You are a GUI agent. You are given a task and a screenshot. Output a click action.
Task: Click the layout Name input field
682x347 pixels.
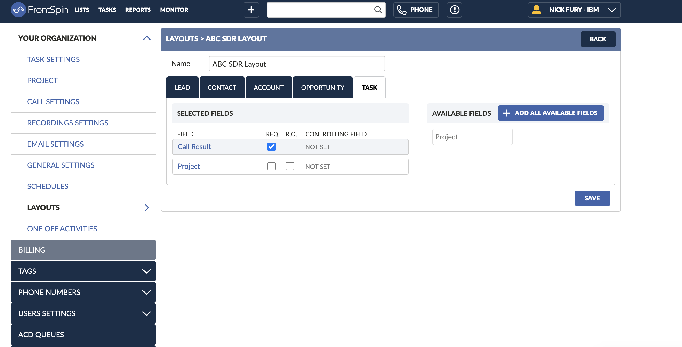click(x=297, y=64)
